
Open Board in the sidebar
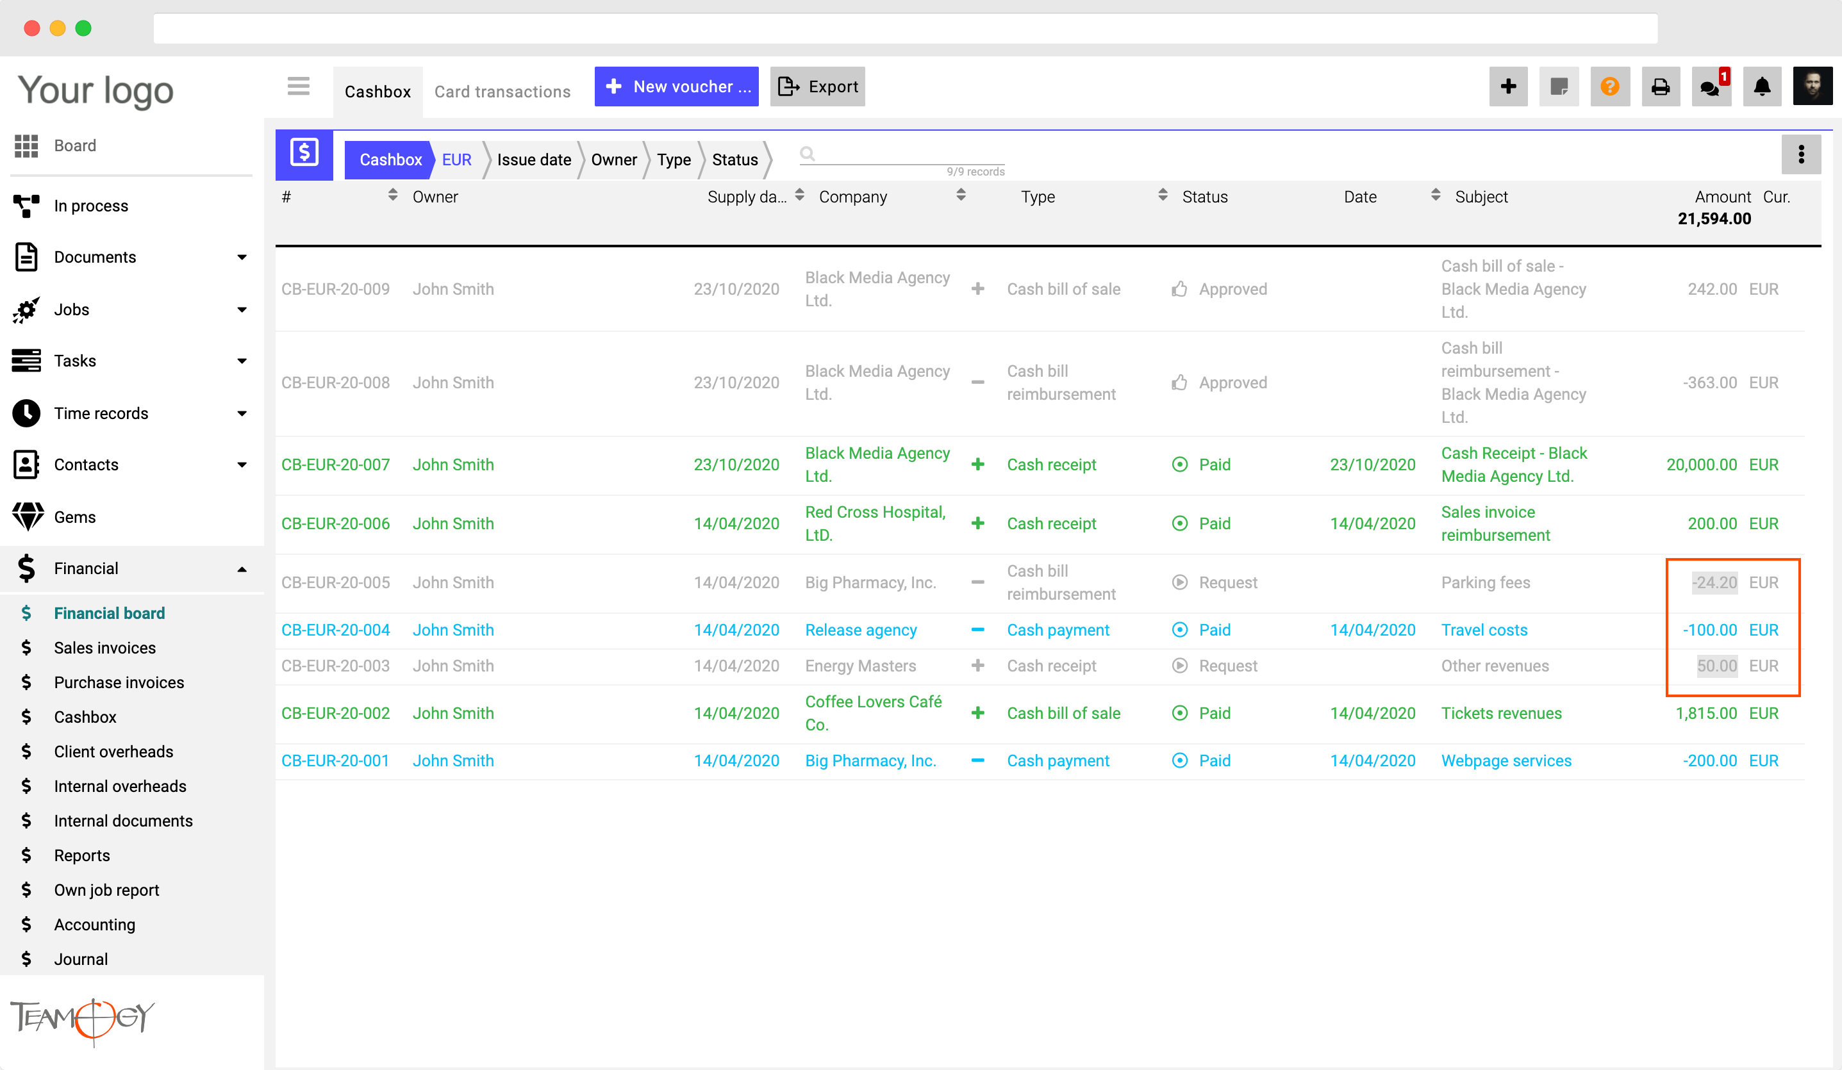(x=74, y=145)
